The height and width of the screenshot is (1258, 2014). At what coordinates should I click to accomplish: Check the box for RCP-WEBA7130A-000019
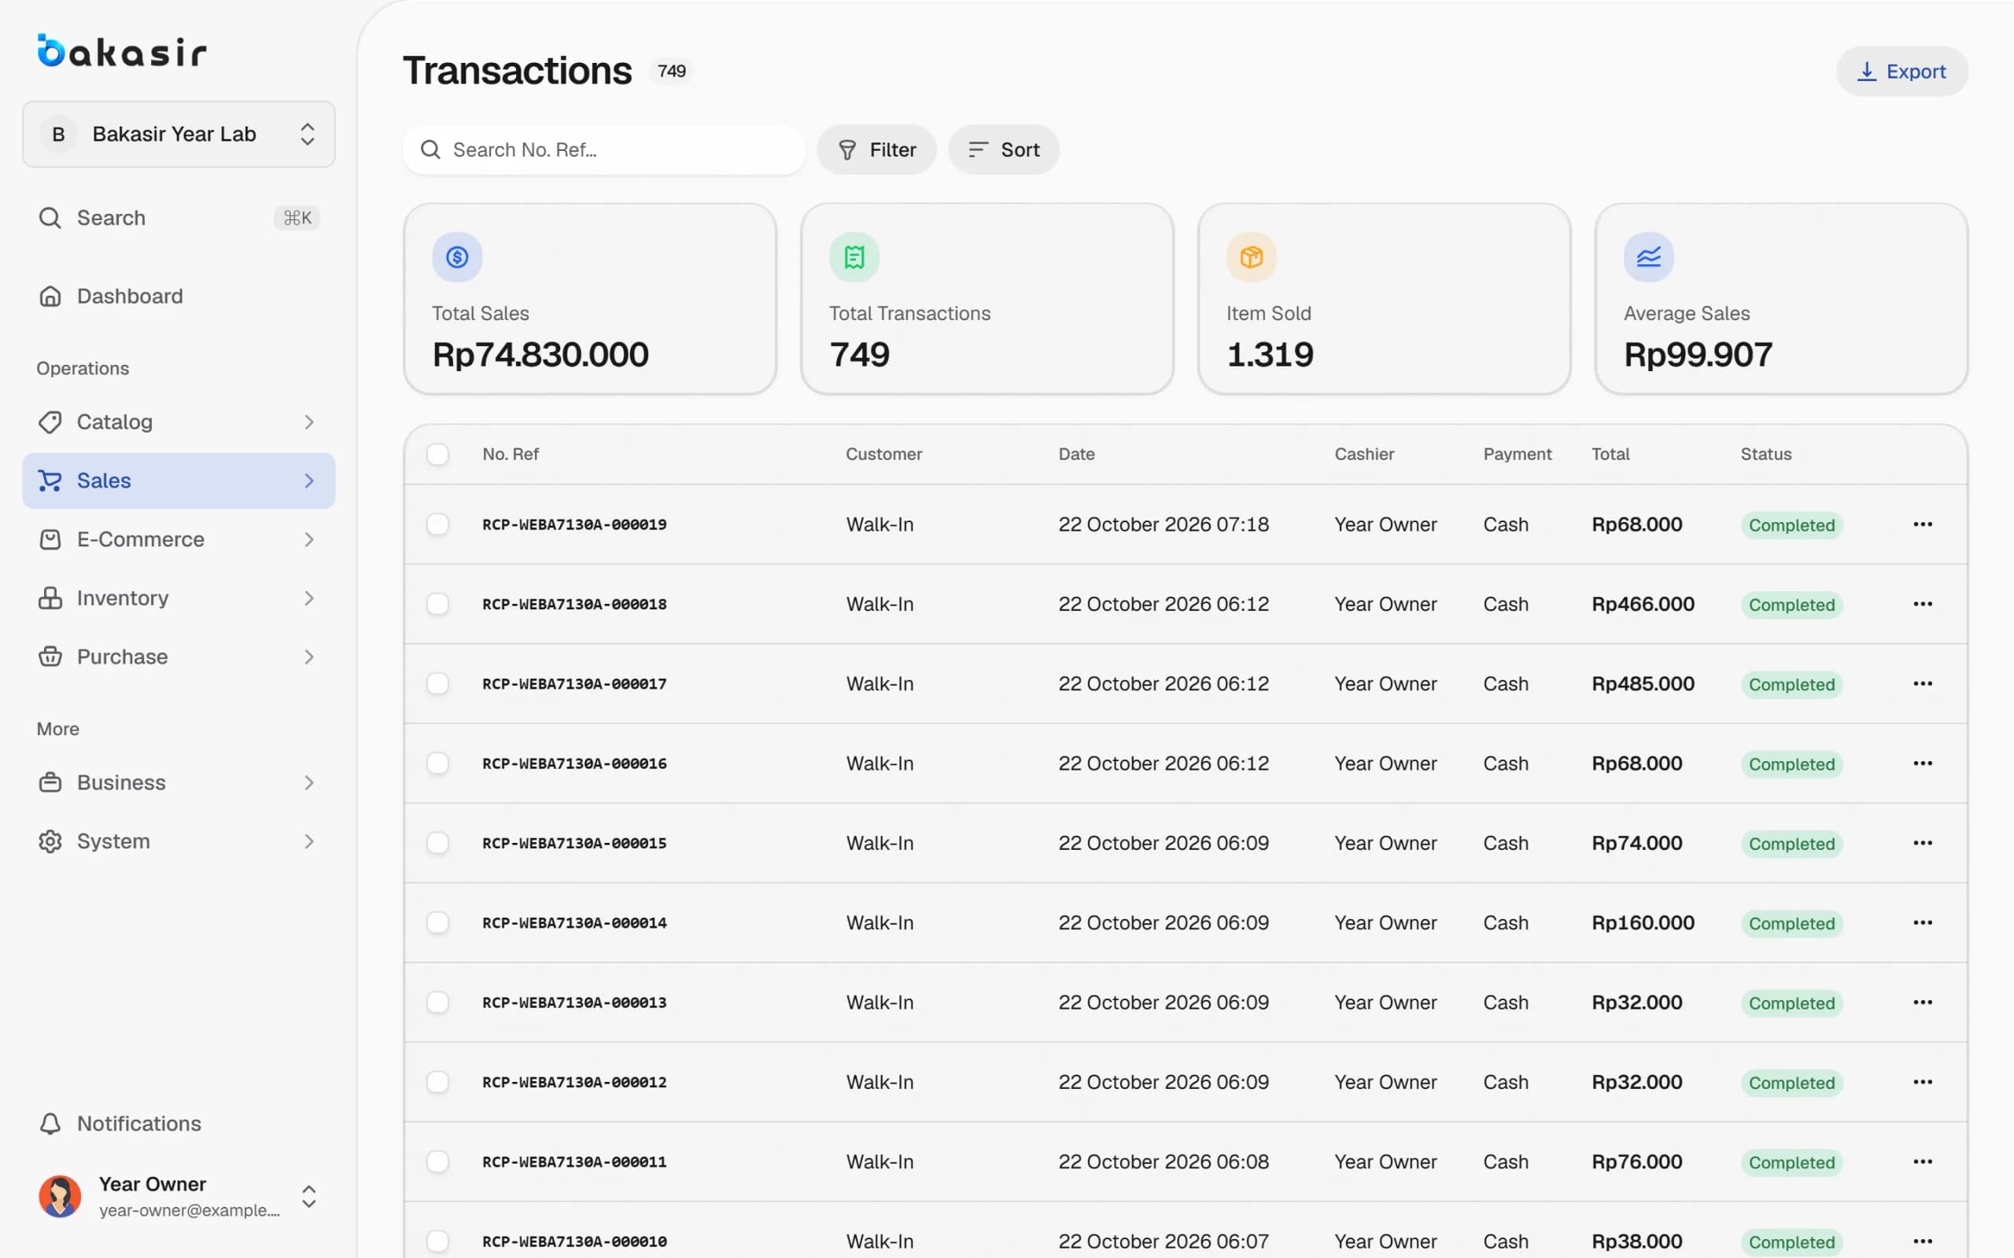coord(437,524)
